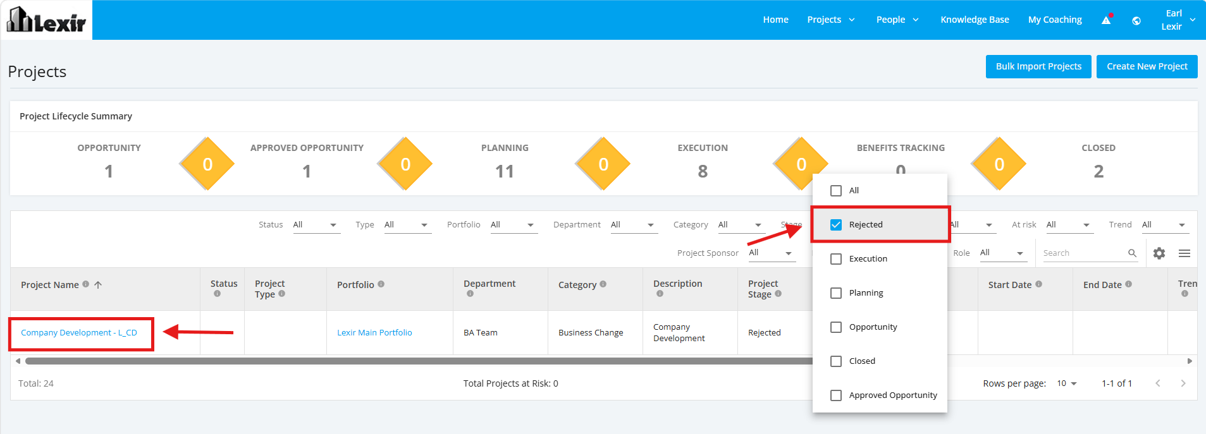Click info icon under Status header
Image resolution: width=1206 pixels, height=434 pixels.
click(217, 294)
